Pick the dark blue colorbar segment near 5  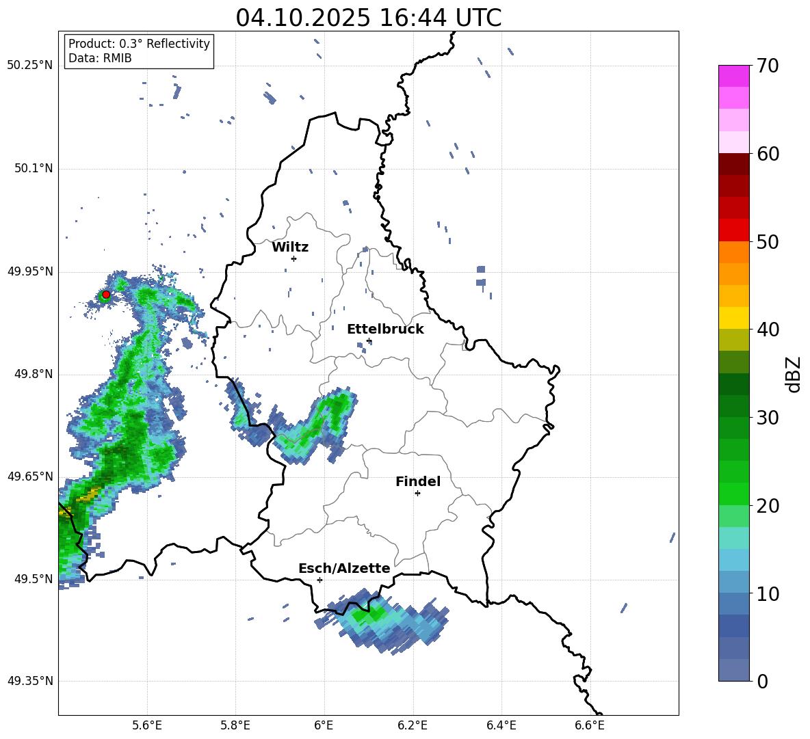[x=733, y=626]
